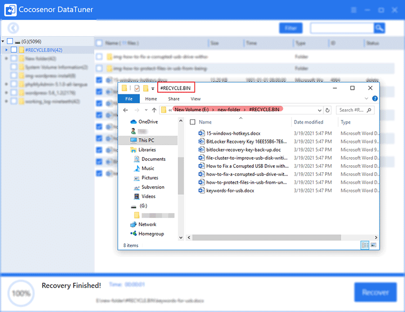
Task: Sort by Type column header
Action: [x=346, y=122]
